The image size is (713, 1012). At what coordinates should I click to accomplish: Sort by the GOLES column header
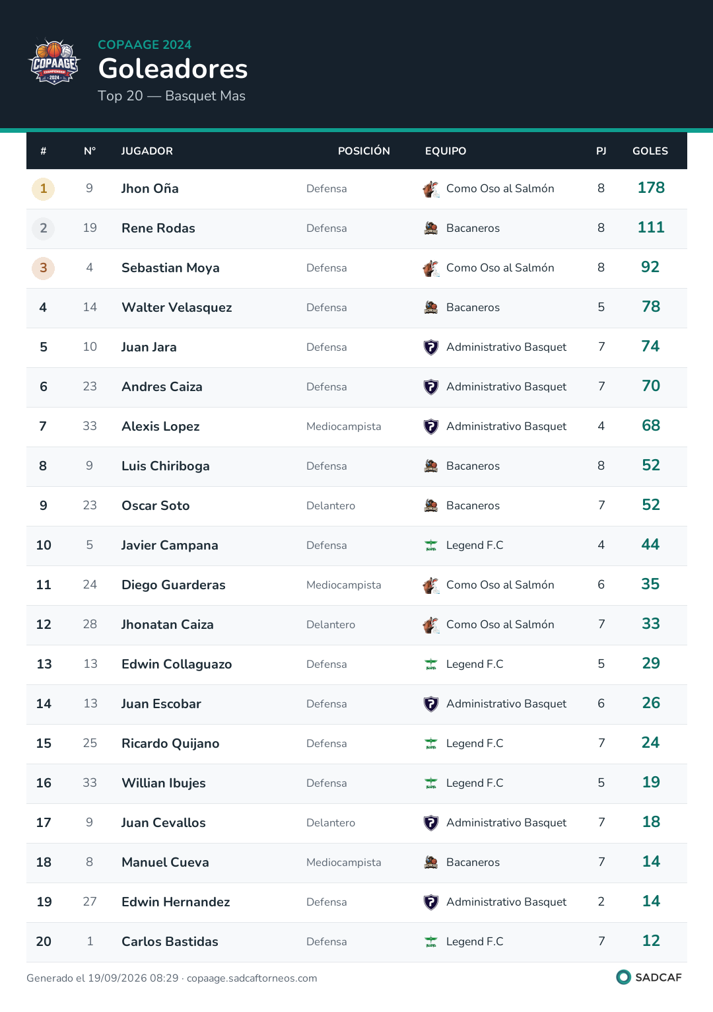click(x=650, y=151)
